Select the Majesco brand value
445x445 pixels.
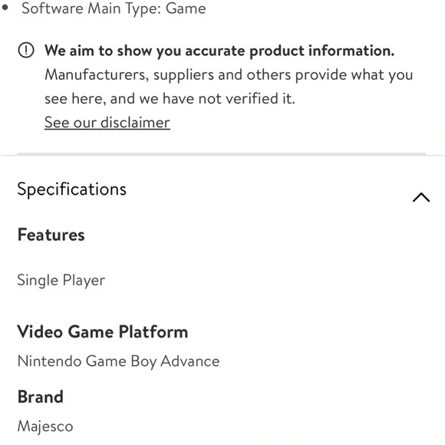(x=45, y=426)
